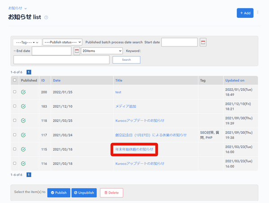Open the 年末年始休暇のお知らせ link

134,149
